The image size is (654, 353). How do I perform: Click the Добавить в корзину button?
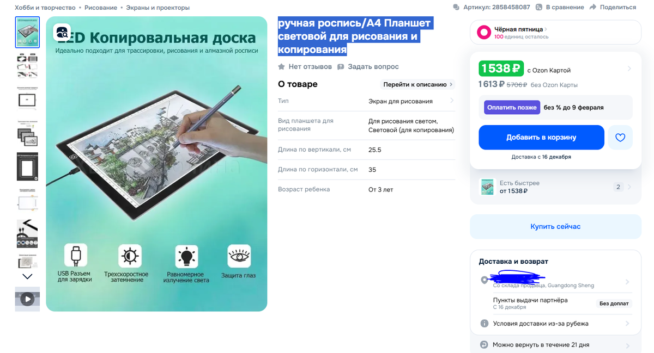pyautogui.click(x=541, y=138)
